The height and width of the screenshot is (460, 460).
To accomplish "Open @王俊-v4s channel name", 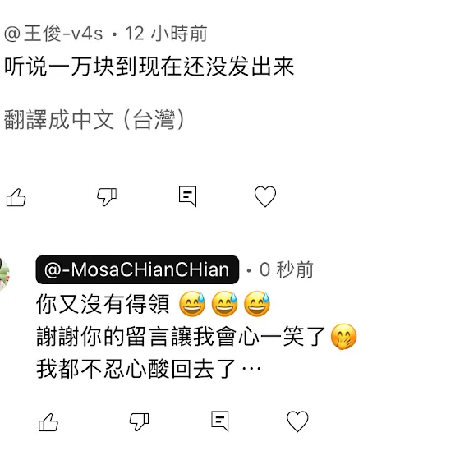I will [x=53, y=33].
